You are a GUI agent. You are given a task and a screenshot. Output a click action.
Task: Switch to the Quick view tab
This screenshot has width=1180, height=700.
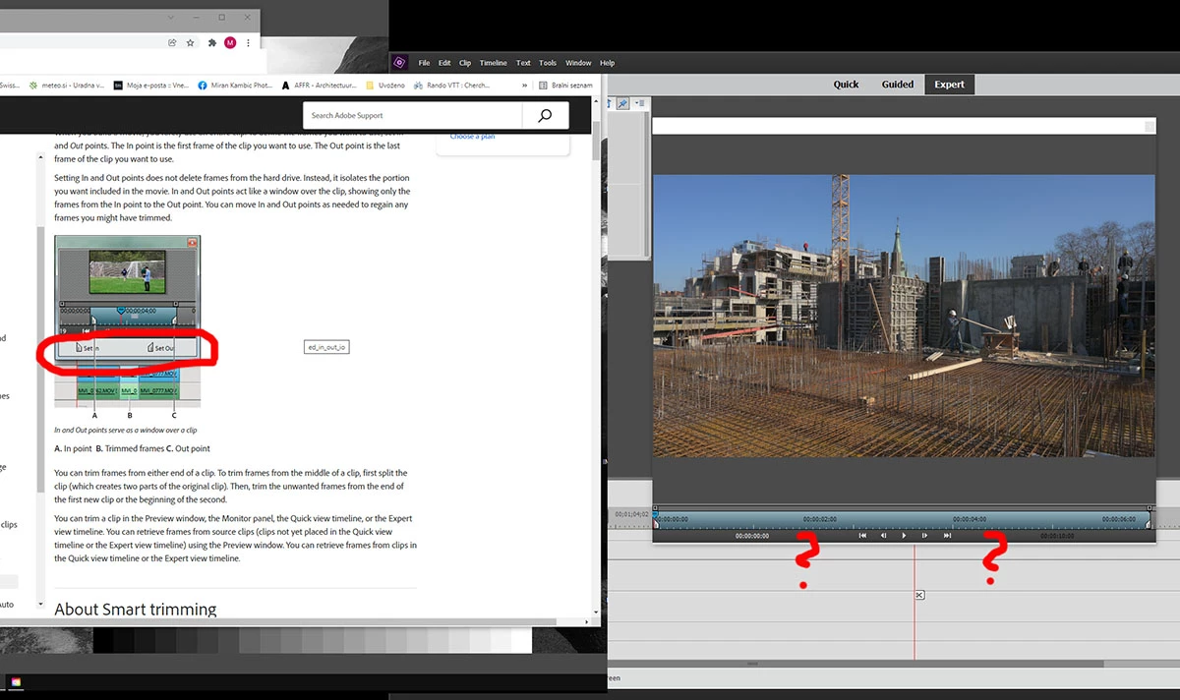tap(847, 85)
